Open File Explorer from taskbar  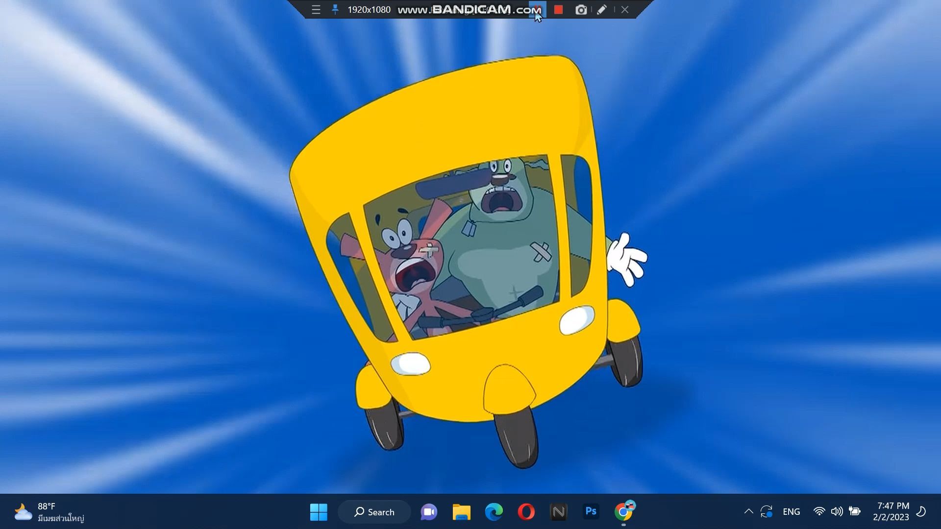coord(461,512)
